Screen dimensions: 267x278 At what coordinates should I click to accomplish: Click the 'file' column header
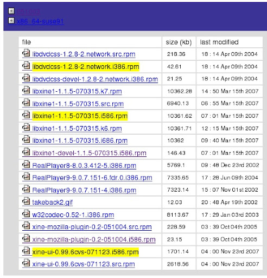27,42
